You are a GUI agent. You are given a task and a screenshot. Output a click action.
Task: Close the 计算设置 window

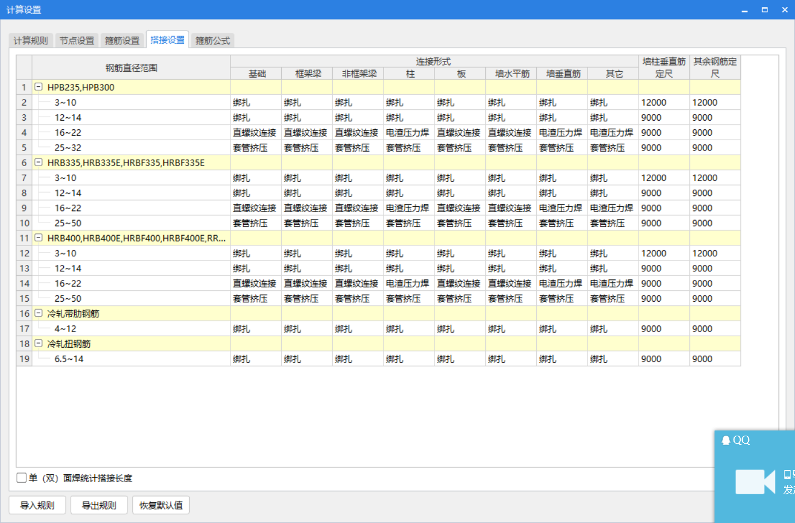(x=785, y=10)
